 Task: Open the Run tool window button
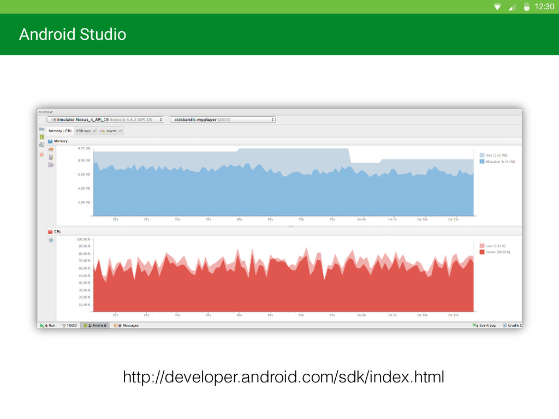pos(48,325)
